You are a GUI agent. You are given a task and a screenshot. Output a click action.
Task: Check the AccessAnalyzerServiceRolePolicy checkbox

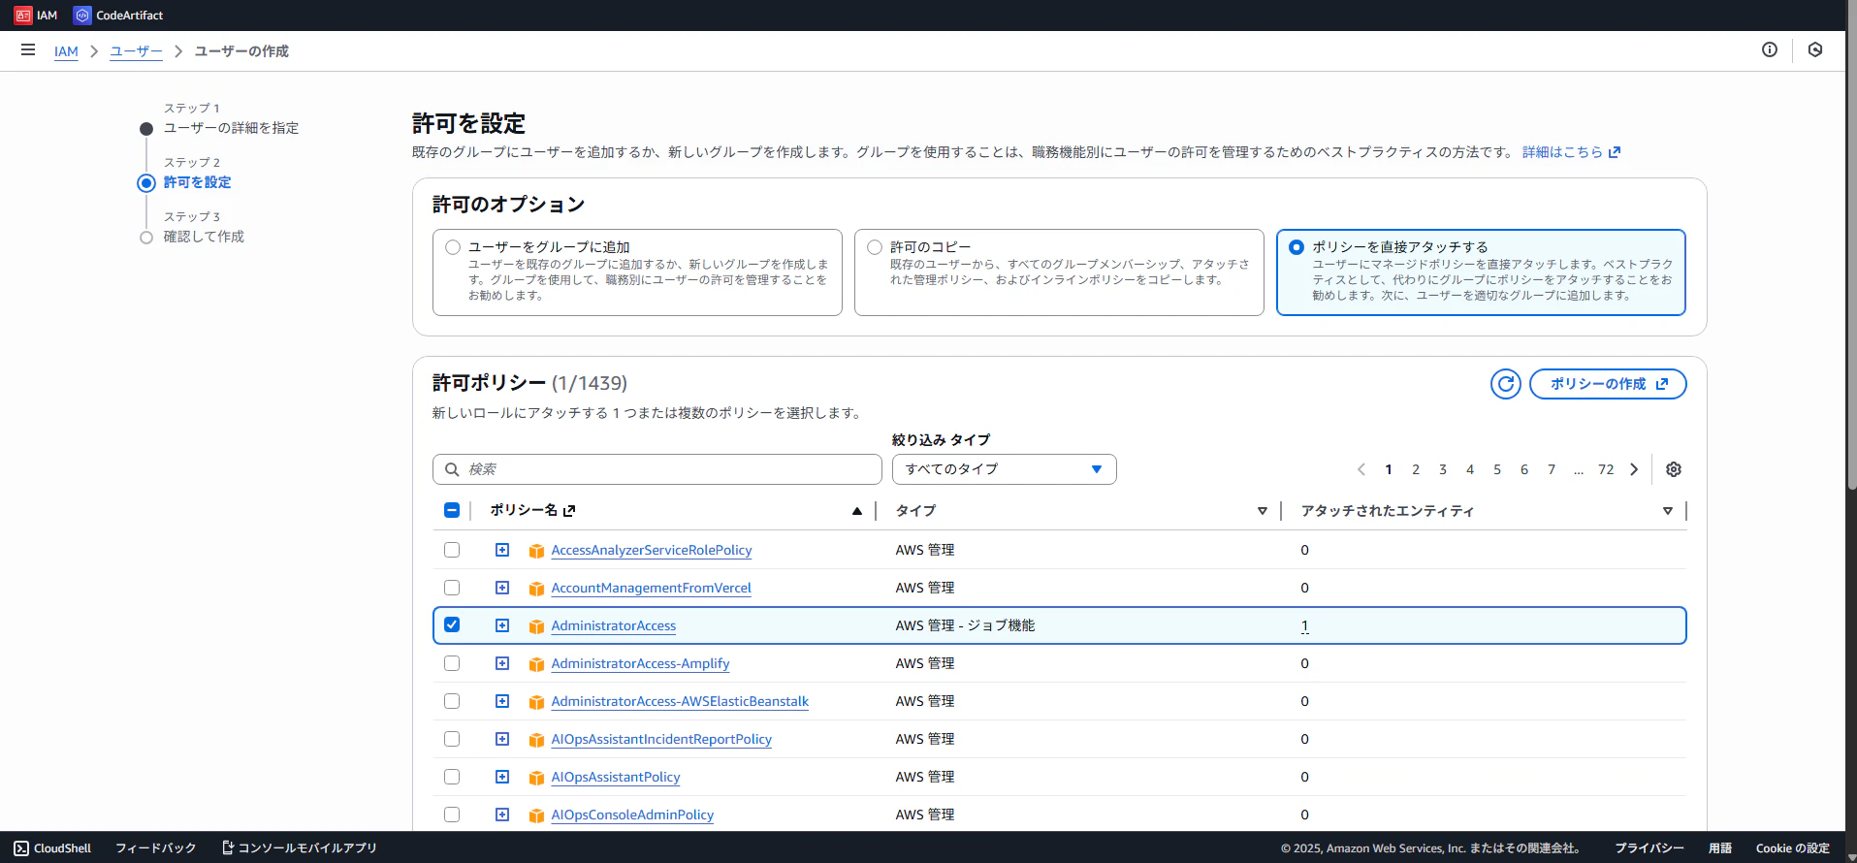(452, 550)
